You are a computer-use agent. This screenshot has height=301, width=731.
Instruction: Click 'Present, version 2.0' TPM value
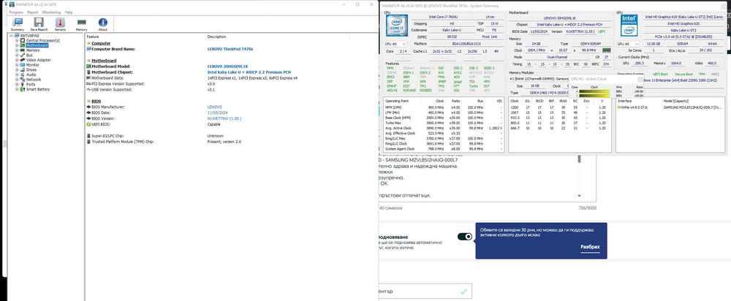[224, 142]
